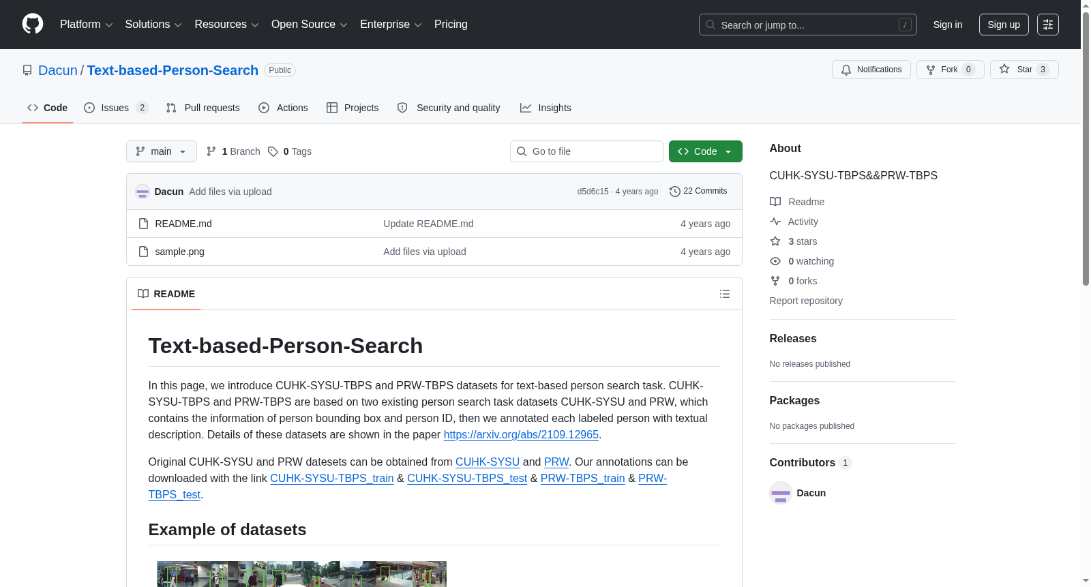Open the Contributors section heading
This screenshot has height=587, width=1091.
pos(811,462)
